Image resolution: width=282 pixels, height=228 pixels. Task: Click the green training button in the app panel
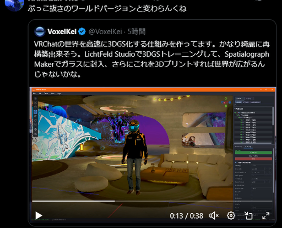click(253, 153)
